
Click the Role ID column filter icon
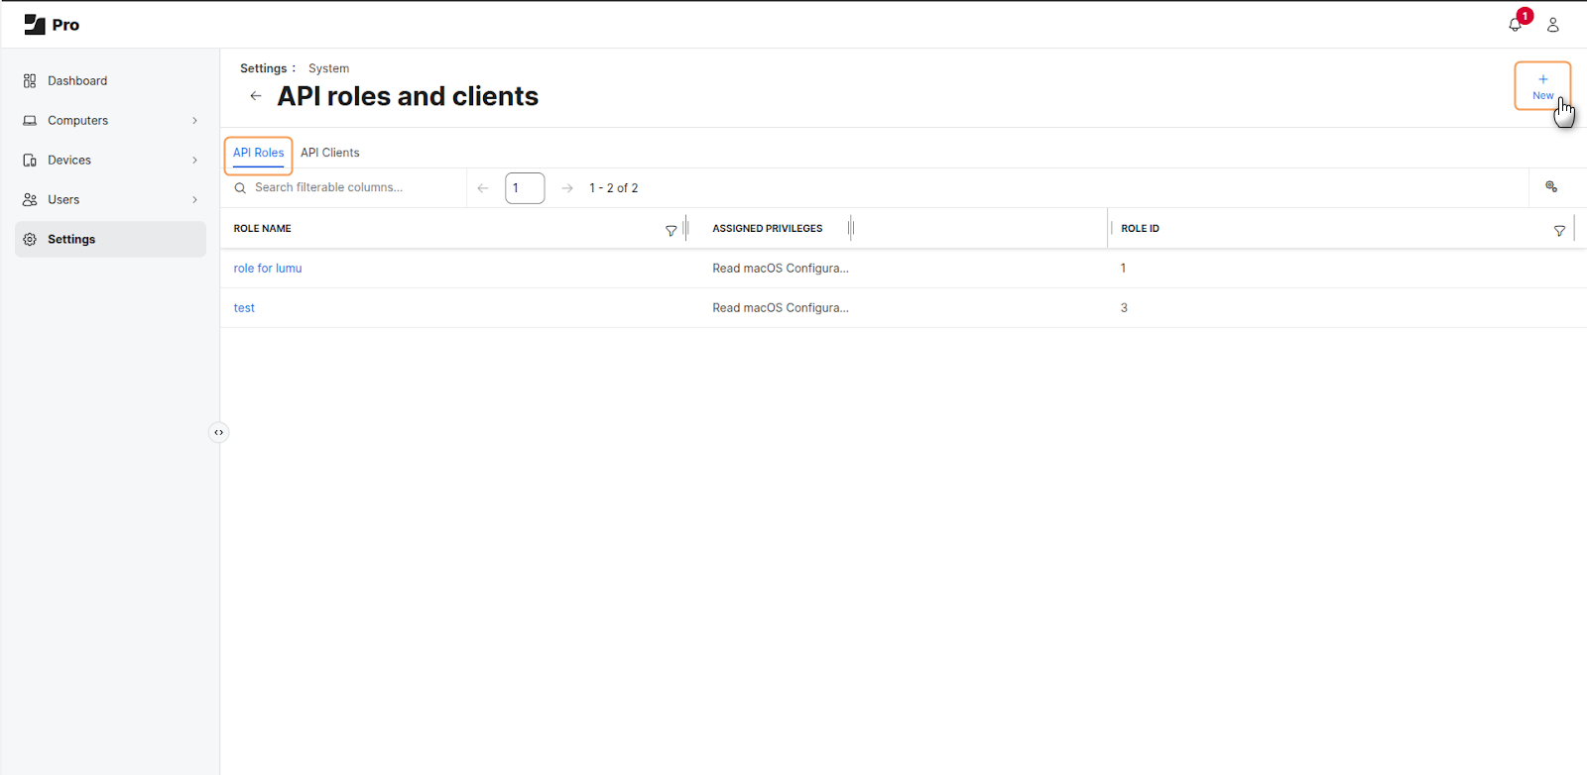point(1559,230)
